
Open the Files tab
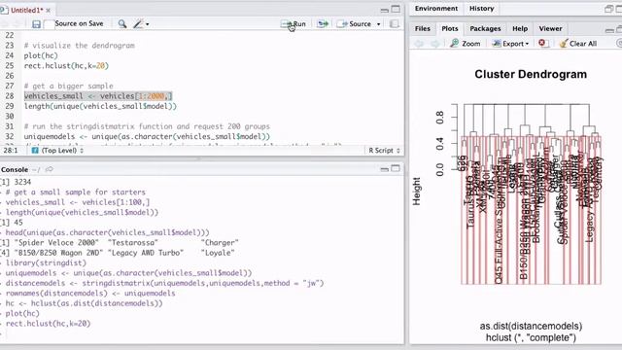423,28
